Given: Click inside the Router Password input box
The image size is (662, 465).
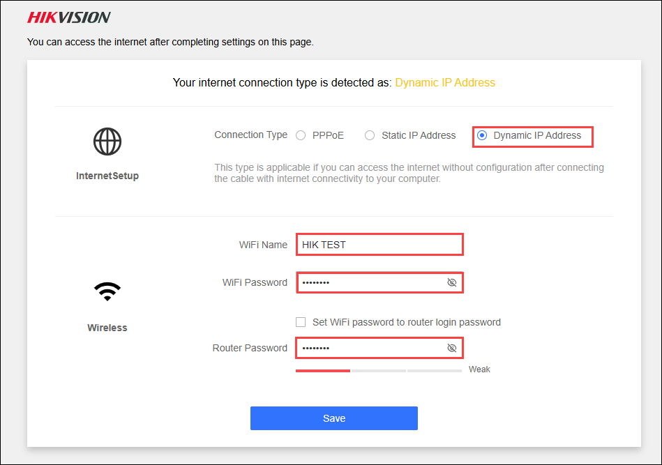Looking at the screenshot, I should 370,348.
